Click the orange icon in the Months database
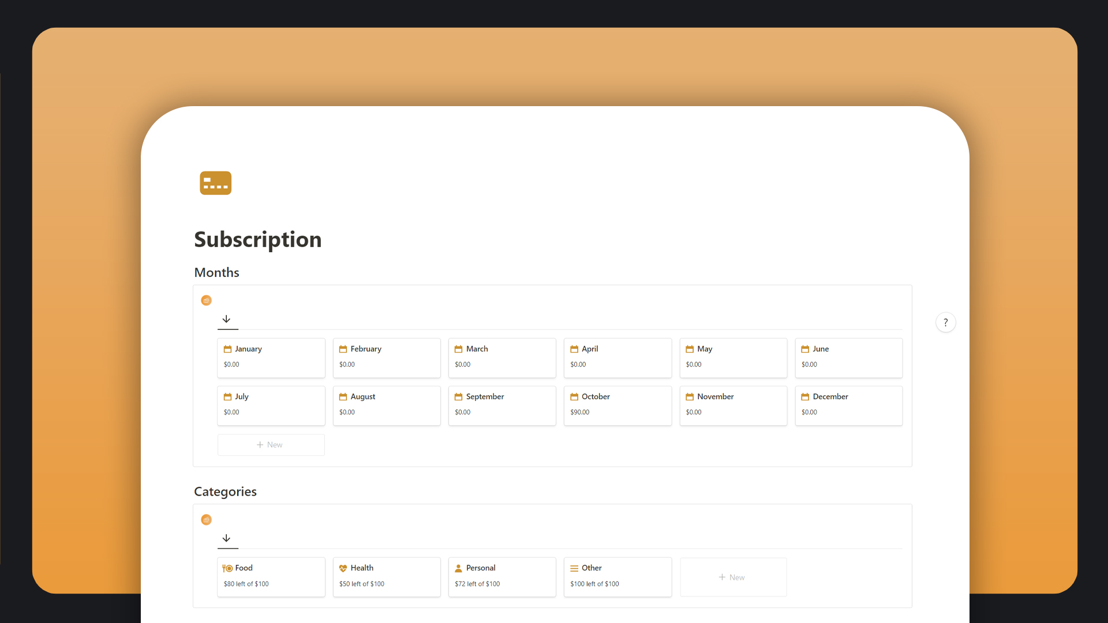The height and width of the screenshot is (623, 1108). [x=206, y=301]
